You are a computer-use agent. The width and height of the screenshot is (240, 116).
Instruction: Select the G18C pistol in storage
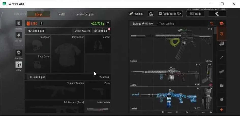pos(207,75)
